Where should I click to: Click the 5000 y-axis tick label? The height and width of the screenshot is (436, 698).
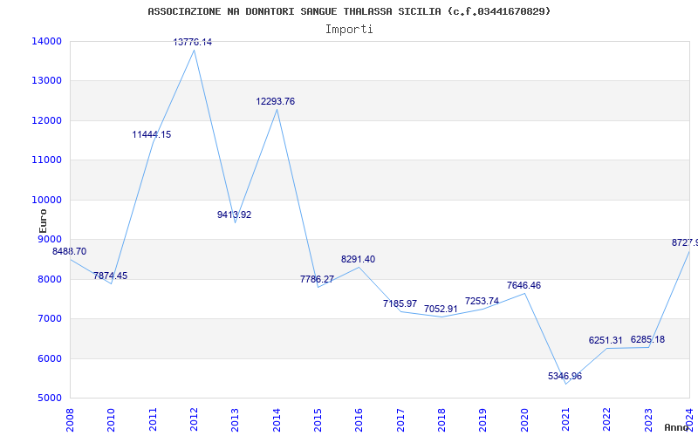(49, 399)
